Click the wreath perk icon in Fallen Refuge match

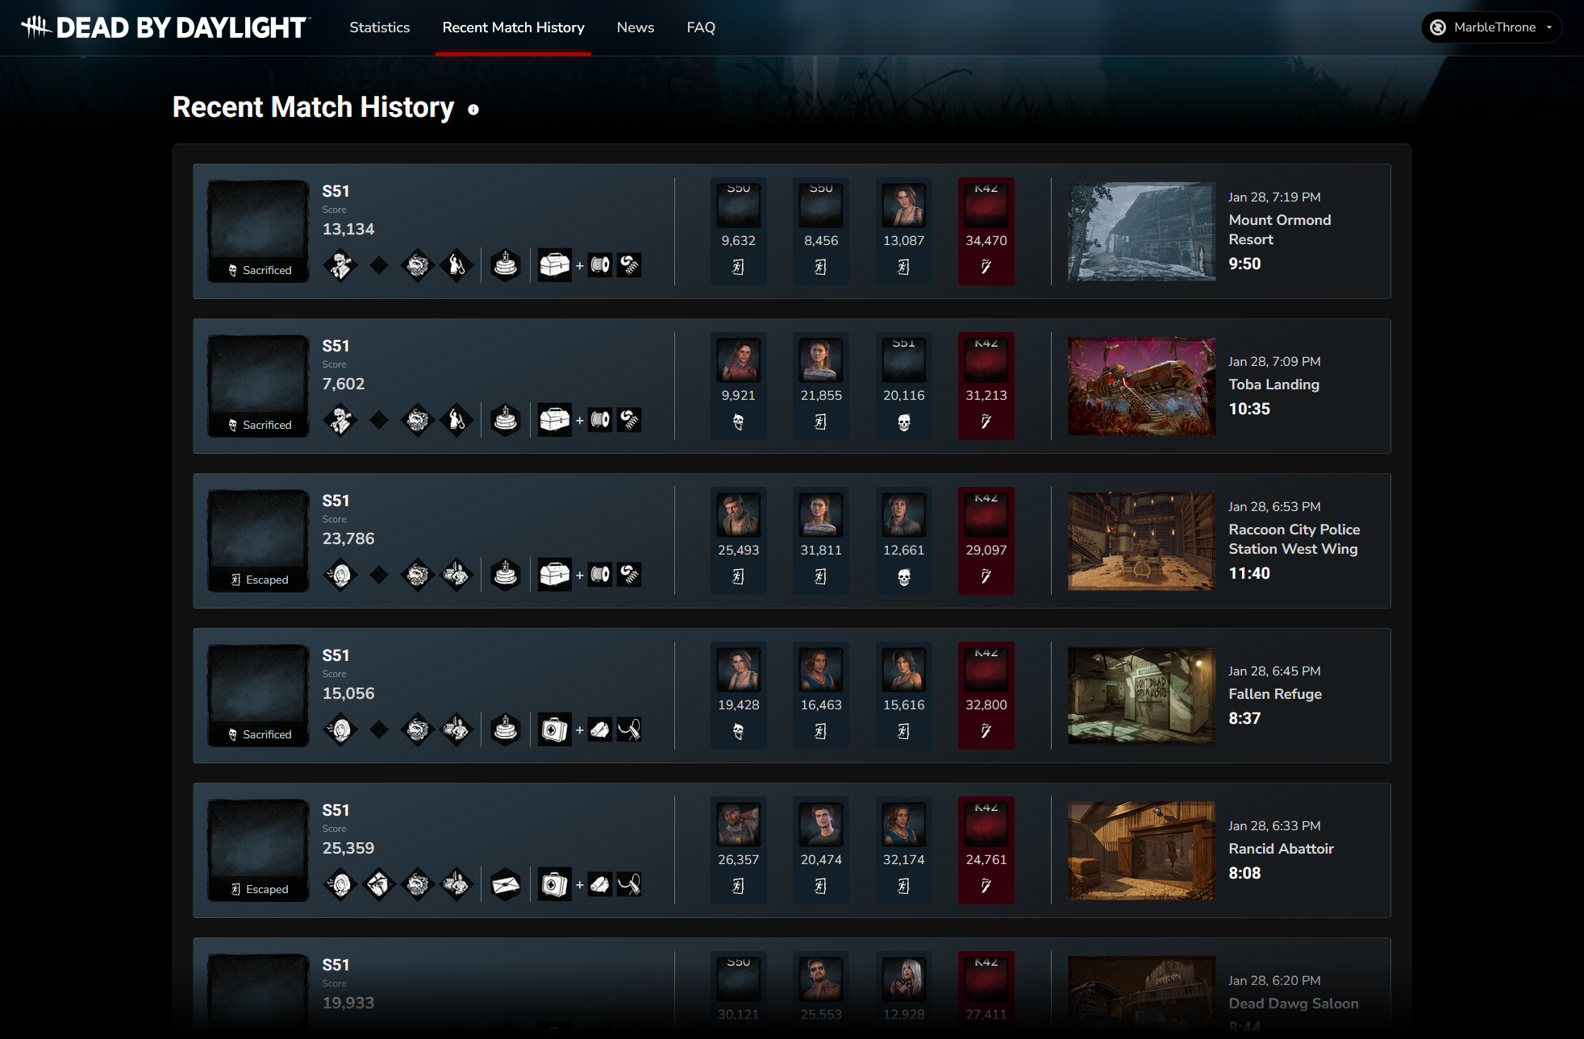(418, 729)
